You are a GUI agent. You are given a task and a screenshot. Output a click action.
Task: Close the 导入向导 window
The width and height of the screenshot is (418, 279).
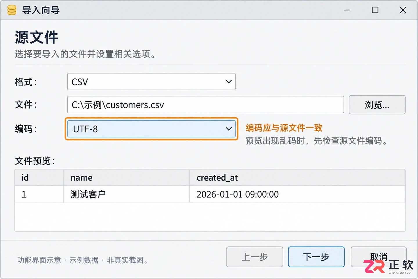[403, 10]
